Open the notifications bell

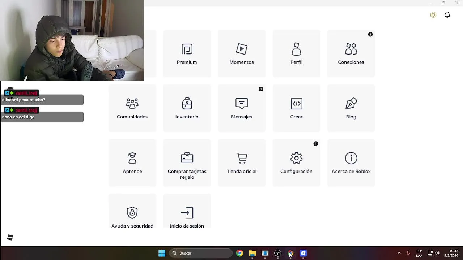(447, 15)
